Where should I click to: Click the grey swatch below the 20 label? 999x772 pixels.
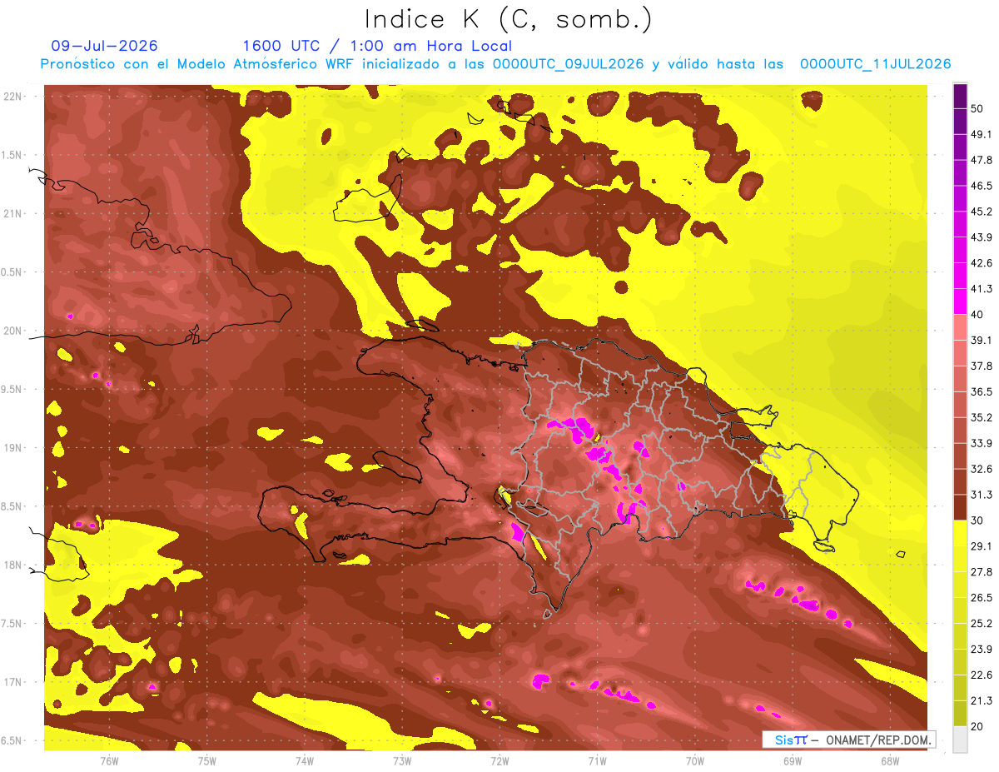960,740
